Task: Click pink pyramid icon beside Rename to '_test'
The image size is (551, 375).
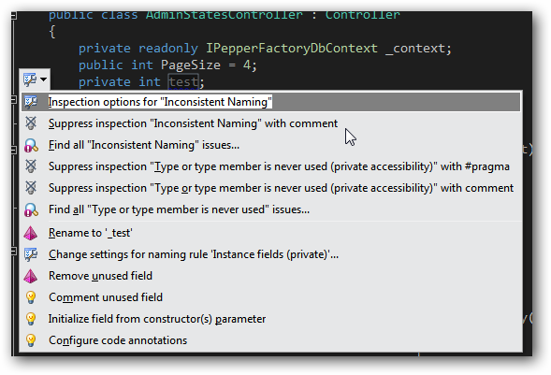Action: (x=31, y=233)
